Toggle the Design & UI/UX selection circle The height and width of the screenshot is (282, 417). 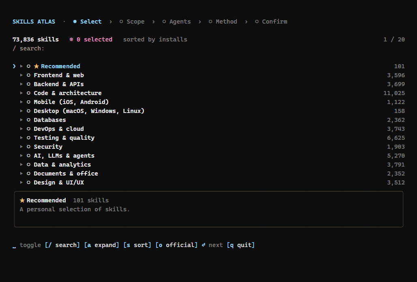click(x=28, y=183)
